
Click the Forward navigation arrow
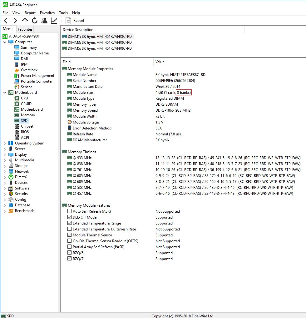15,21
